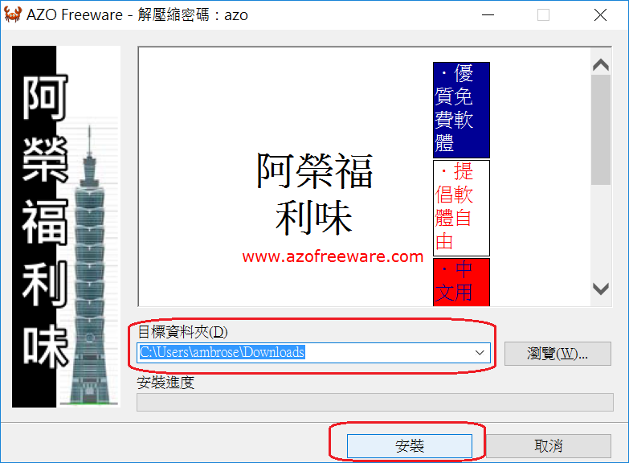Click the red 中文用 banner box
Screen dimensions: 629x463
pos(461,282)
